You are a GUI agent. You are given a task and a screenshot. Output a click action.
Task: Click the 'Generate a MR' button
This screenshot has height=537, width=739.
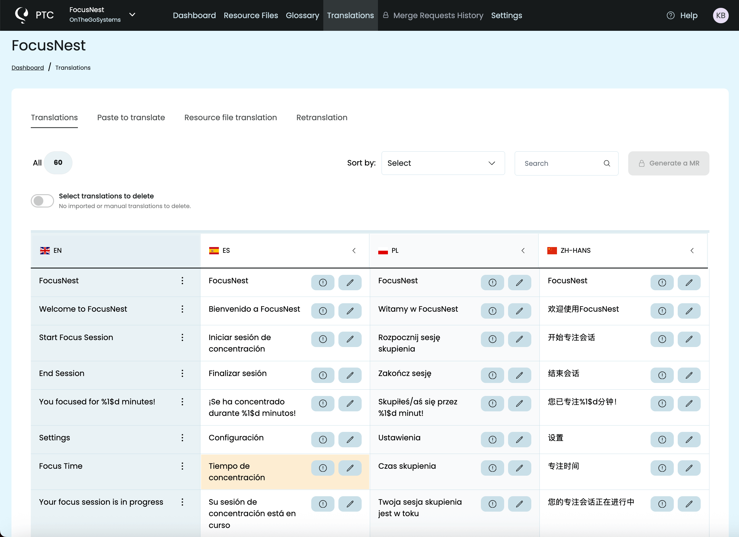(668, 163)
